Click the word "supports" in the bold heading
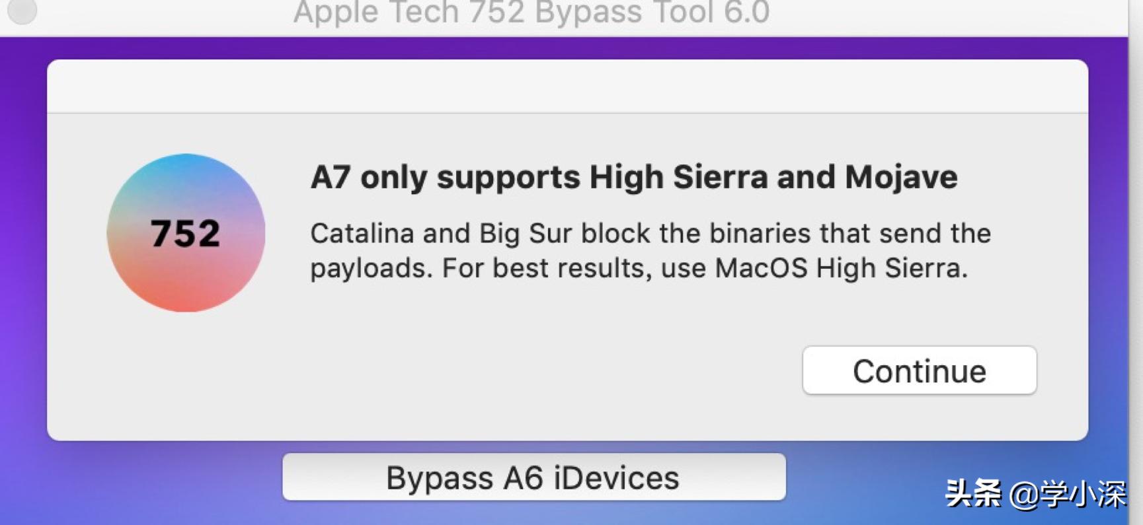 (508, 178)
